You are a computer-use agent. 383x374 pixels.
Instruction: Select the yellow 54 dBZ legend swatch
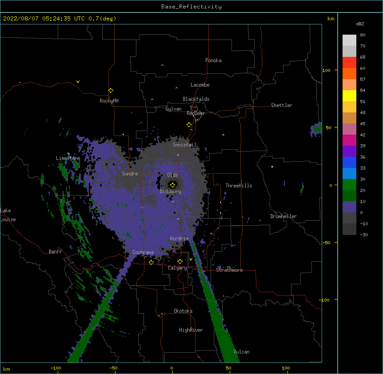tap(349, 95)
